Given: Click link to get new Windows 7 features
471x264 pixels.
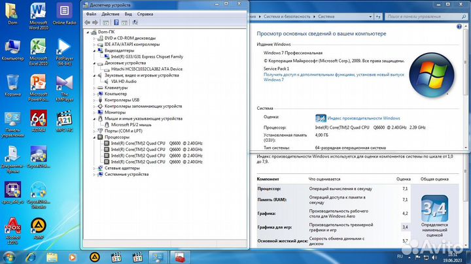Looking at the screenshot, I should (334, 77).
